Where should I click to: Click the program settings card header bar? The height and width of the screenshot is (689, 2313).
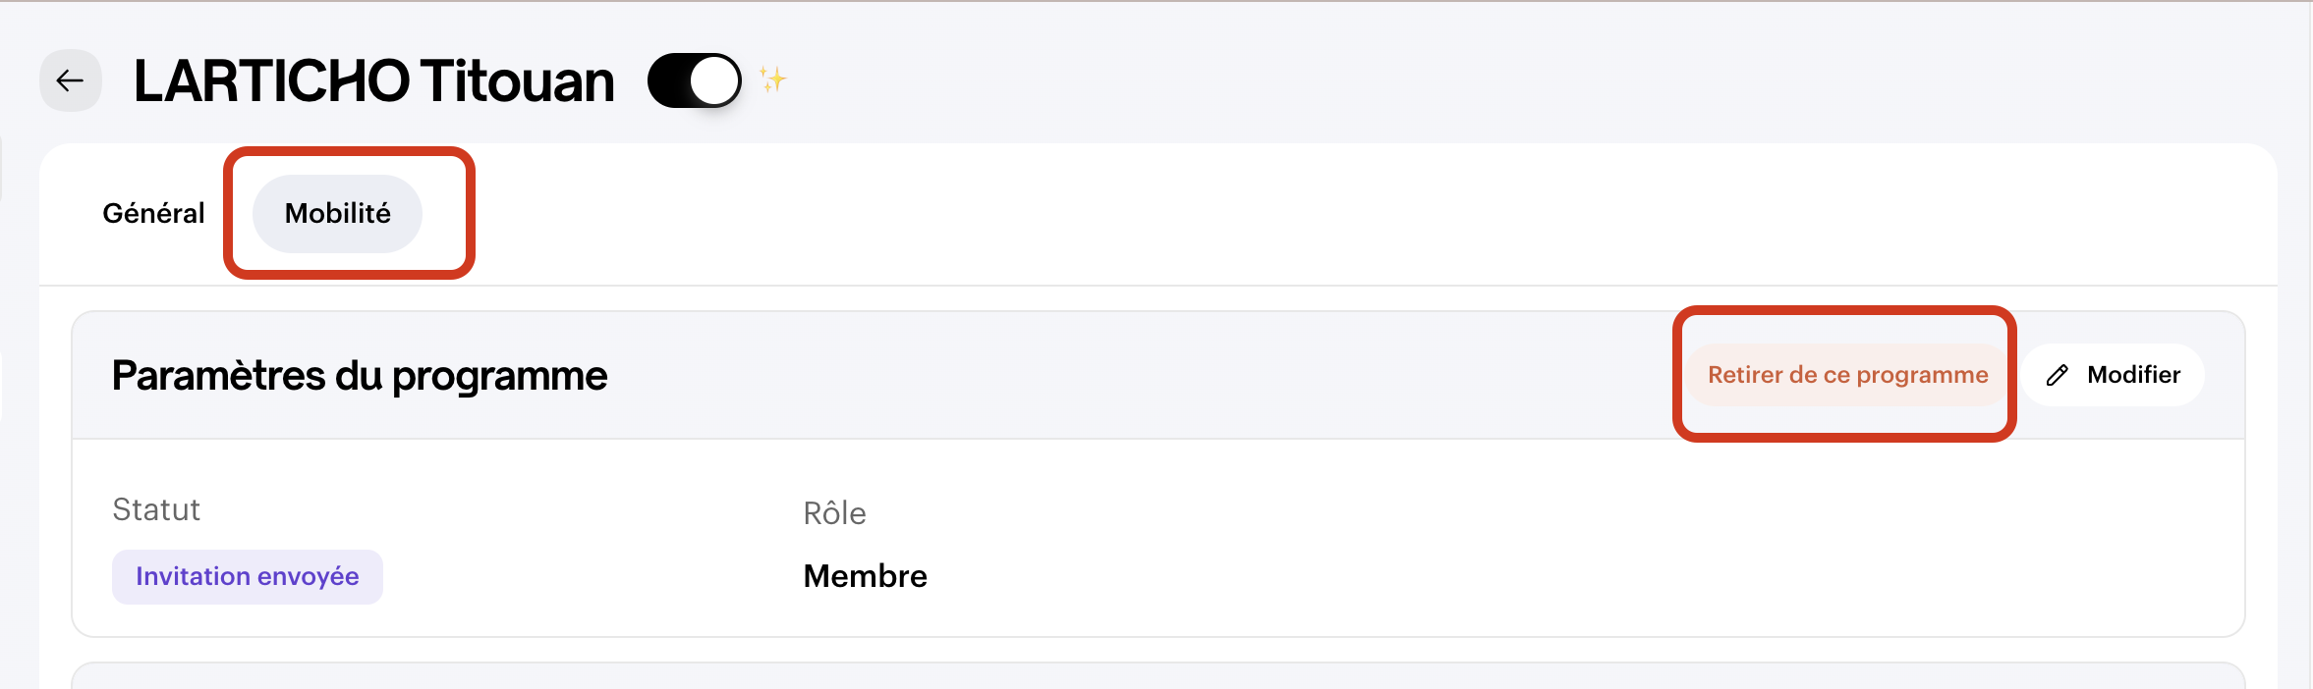point(1158,375)
